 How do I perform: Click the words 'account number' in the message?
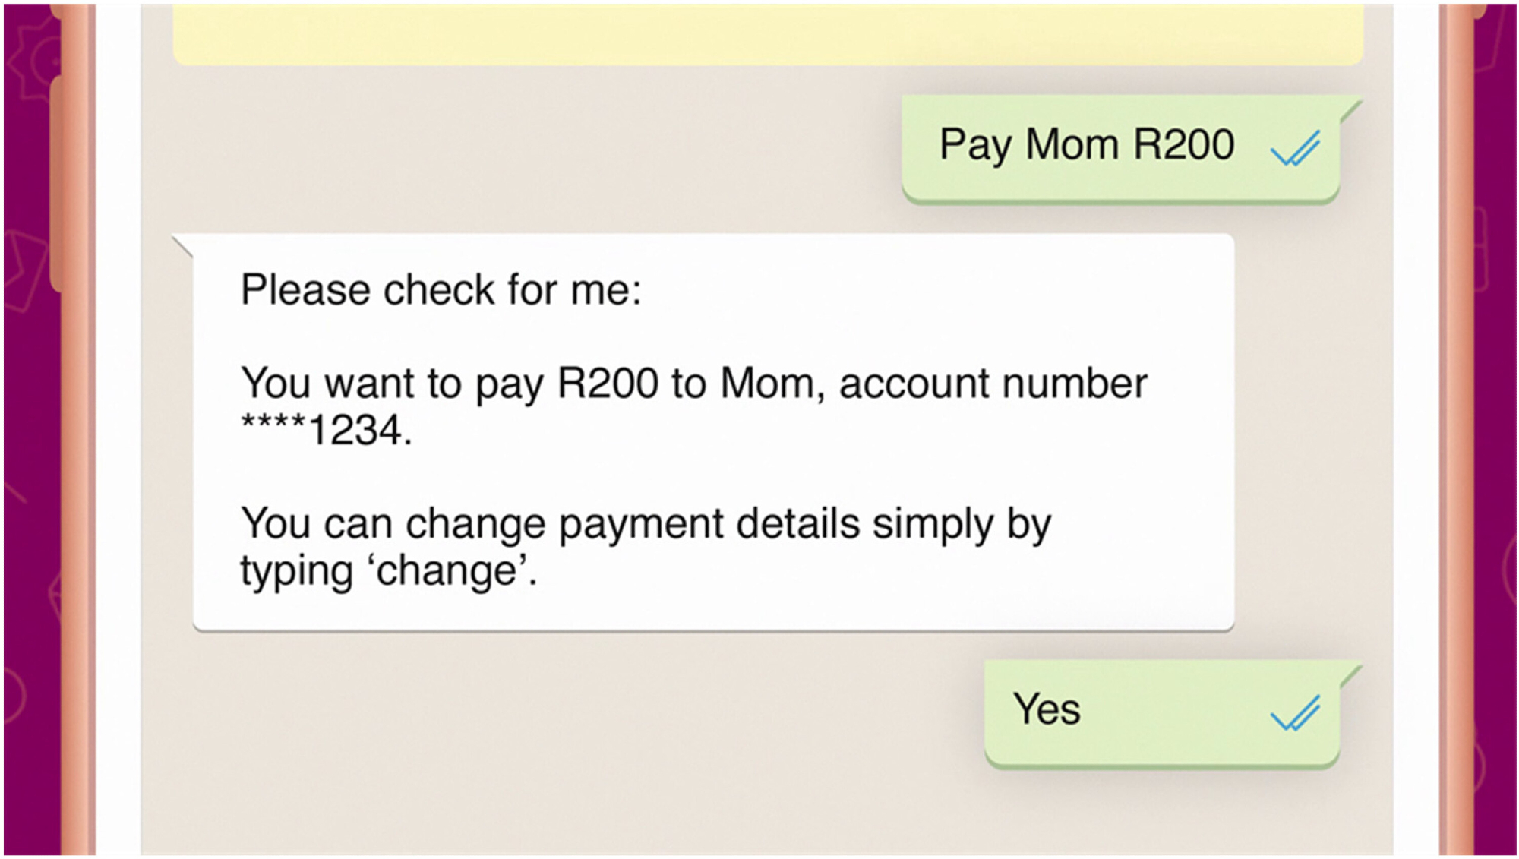993,384
